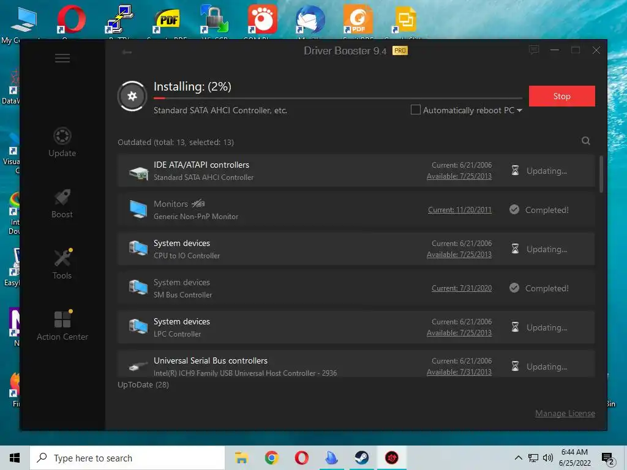Click the SM Bus Controller device icon
This screenshot has width=627, height=470.
click(138, 288)
